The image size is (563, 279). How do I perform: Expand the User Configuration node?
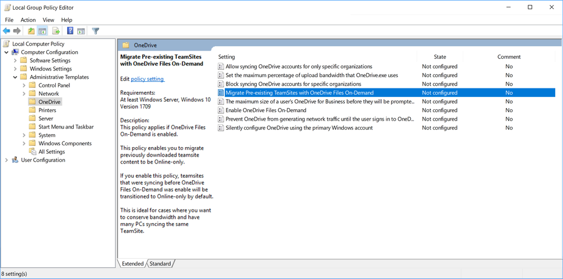click(x=6, y=160)
